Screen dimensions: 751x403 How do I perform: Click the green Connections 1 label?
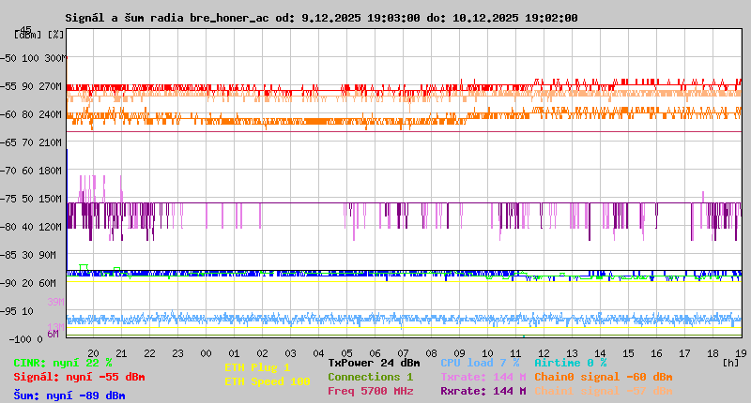coord(371,377)
